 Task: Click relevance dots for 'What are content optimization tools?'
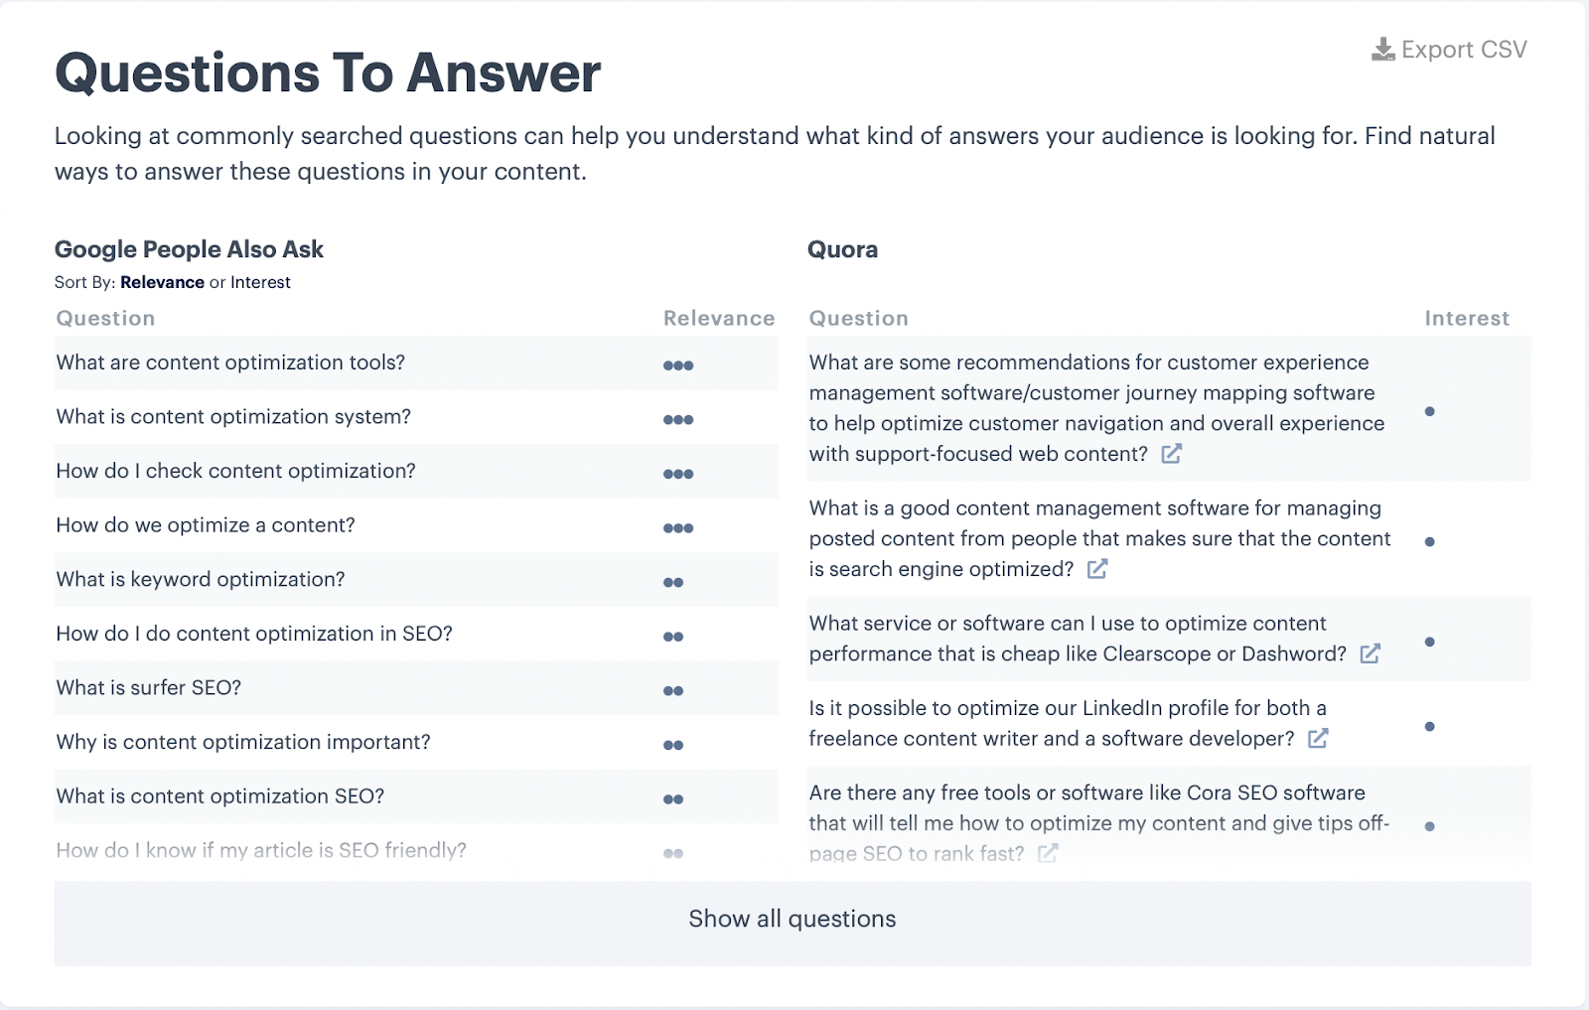[x=678, y=365]
